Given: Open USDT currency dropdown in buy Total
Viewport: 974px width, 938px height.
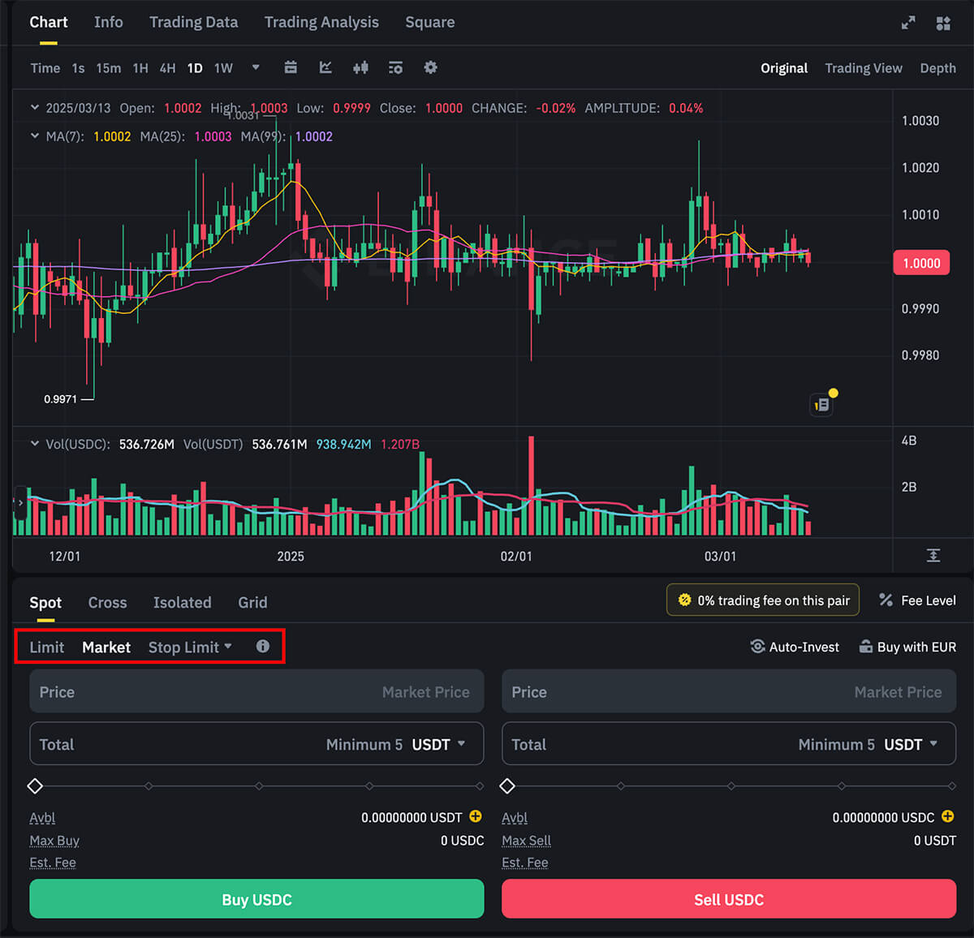Looking at the screenshot, I should click(x=438, y=744).
